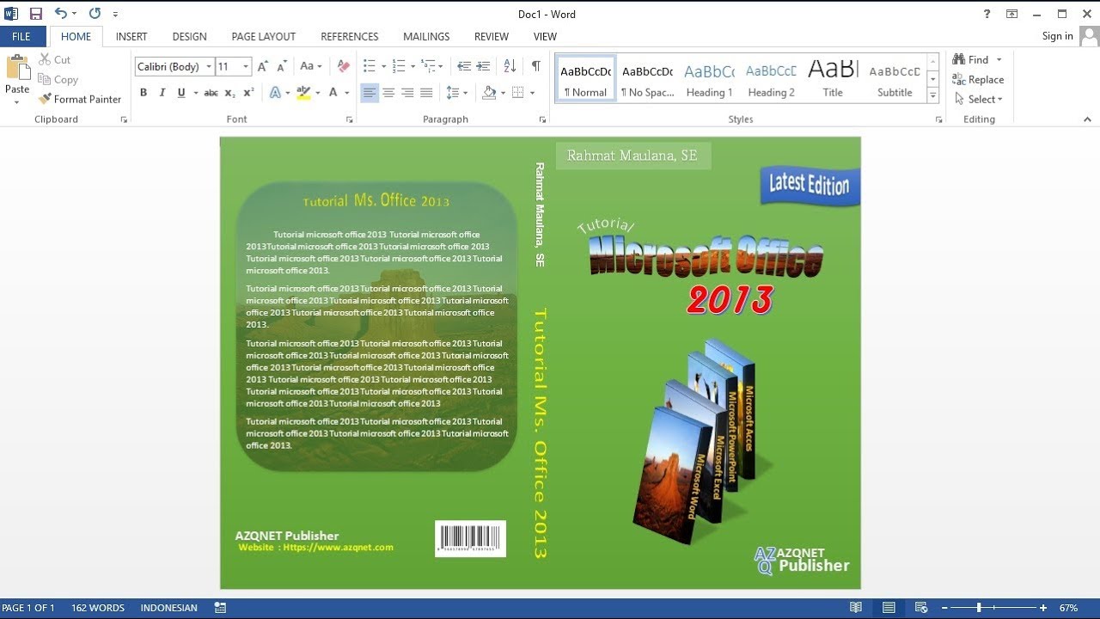The height and width of the screenshot is (619, 1100).
Task: Open line spacing options
Action: 456,93
